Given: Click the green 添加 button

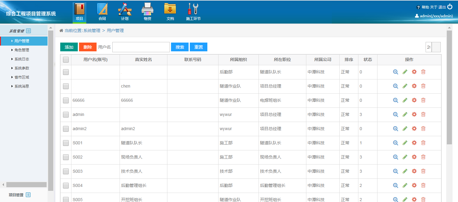Looking at the screenshot, I should pyautogui.click(x=69, y=47).
